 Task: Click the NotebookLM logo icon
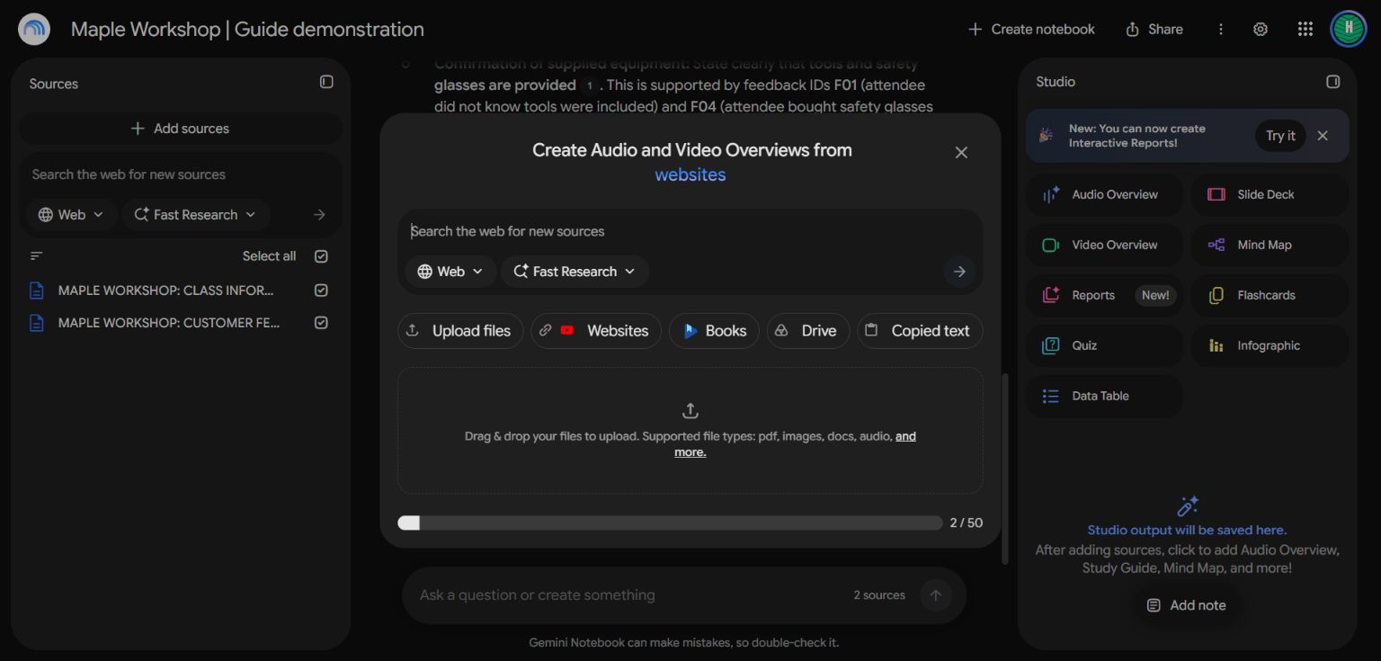click(34, 29)
